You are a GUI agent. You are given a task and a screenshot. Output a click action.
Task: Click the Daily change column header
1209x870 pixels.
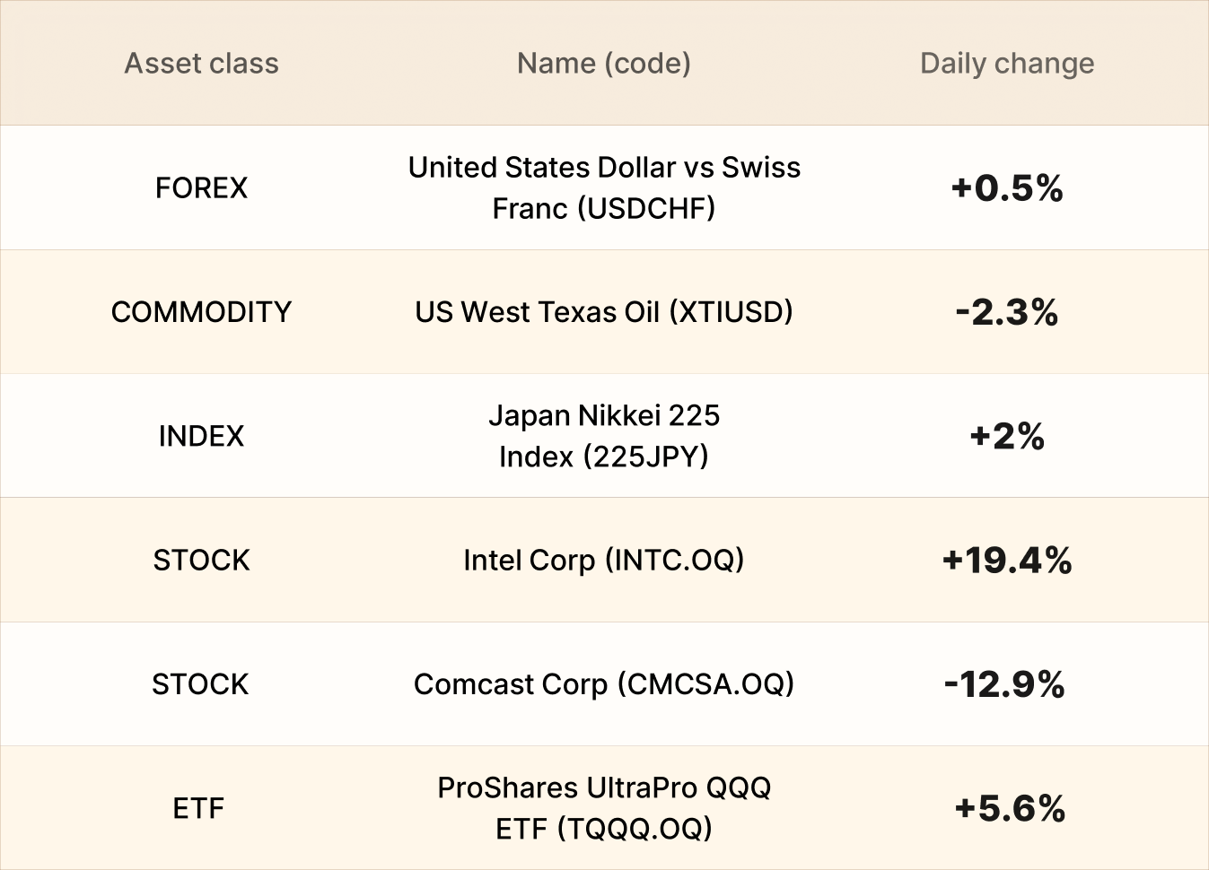pos(1007,64)
